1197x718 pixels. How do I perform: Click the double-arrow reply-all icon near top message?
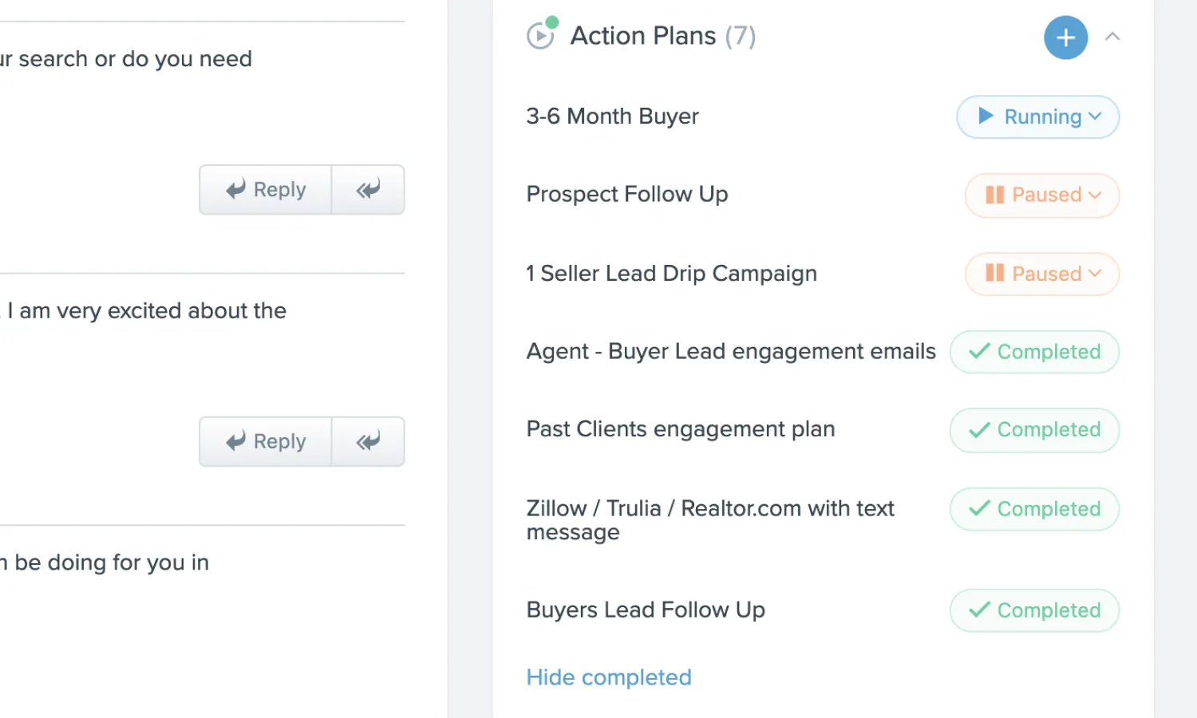point(367,190)
